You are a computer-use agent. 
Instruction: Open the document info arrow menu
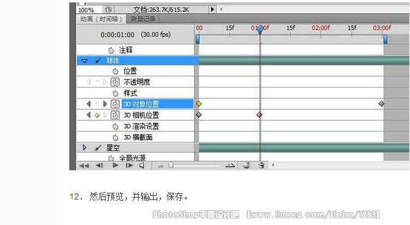pos(213,10)
